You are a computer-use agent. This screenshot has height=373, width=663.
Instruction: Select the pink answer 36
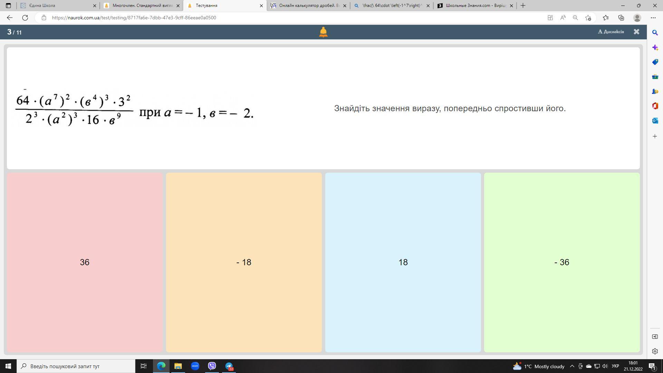coord(85,262)
